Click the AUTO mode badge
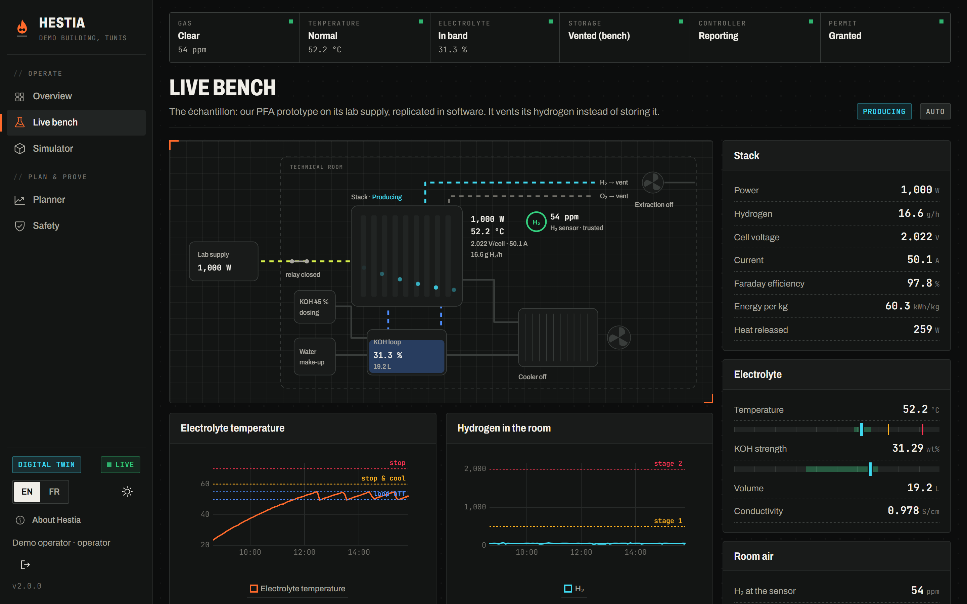This screenshot has height=604, width=967. (x=935, y=111)
